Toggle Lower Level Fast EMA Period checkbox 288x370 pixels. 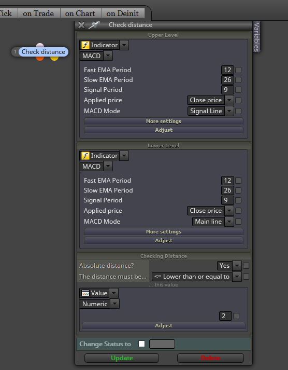tap(238, 181)
